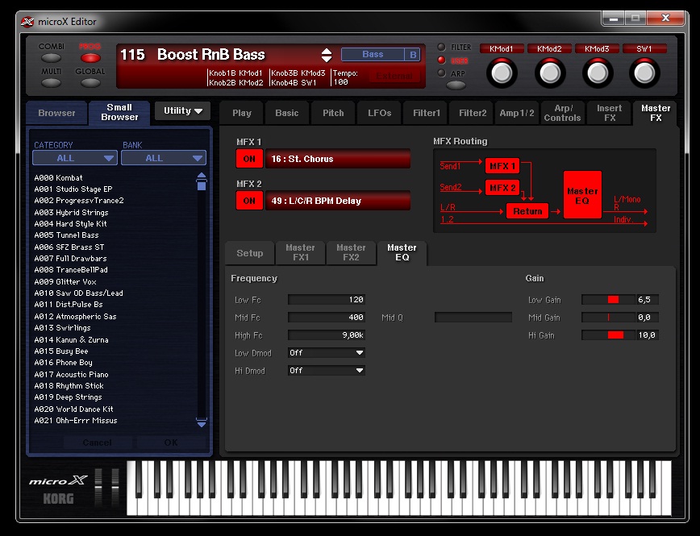
Task: Select the ARP knob mode LED
Action: 441,73
